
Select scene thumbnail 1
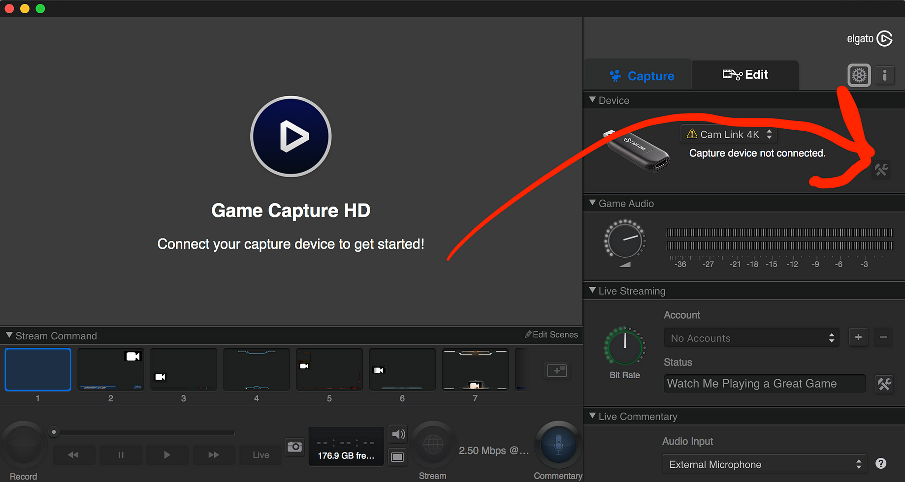click(x=38, y=369)
